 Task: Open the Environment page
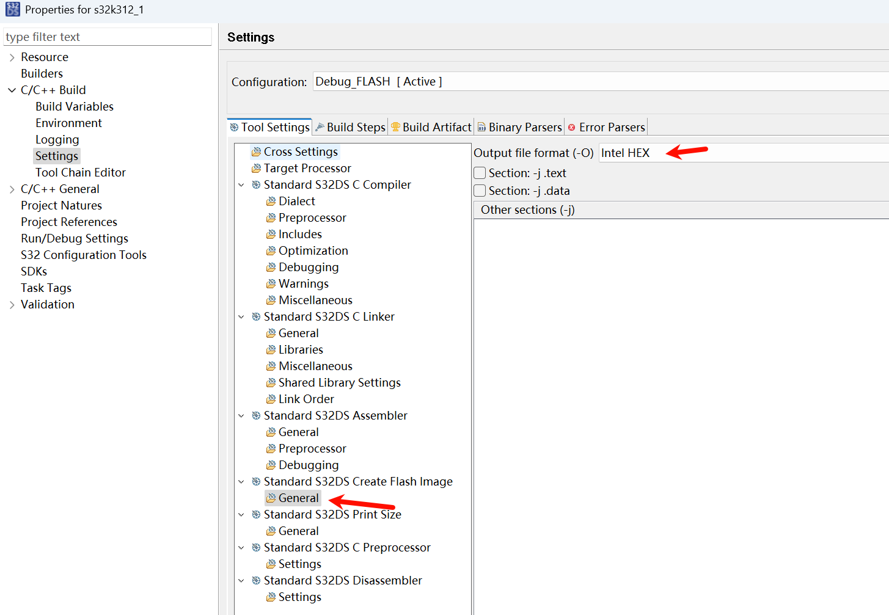pyautogui.click(x=68, y=123)
